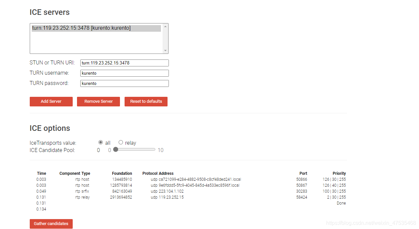419x229 pixels.
Task: Click the Priority column header
Action: pyautogui.click(x=339, y=173)
